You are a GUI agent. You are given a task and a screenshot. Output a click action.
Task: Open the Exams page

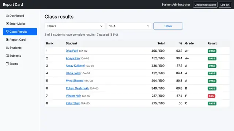pyautogui.click(x=20, y=64)
